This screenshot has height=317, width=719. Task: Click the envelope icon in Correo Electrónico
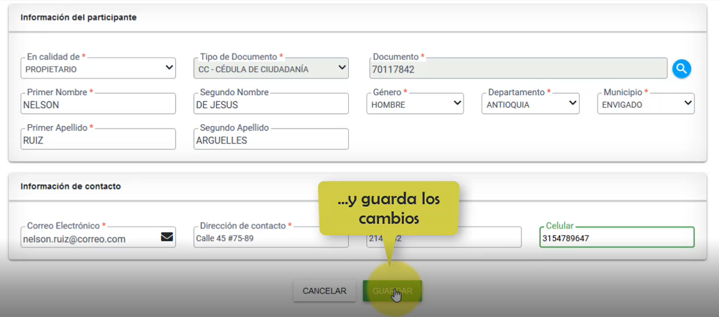pyautogui.click(x=167, y=237)
